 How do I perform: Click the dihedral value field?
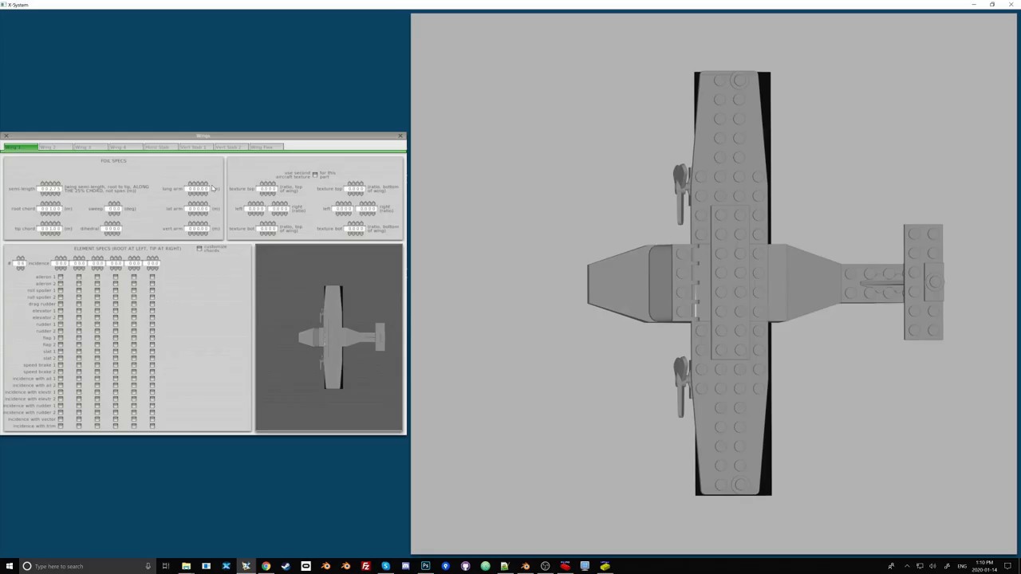click(112, 229)
